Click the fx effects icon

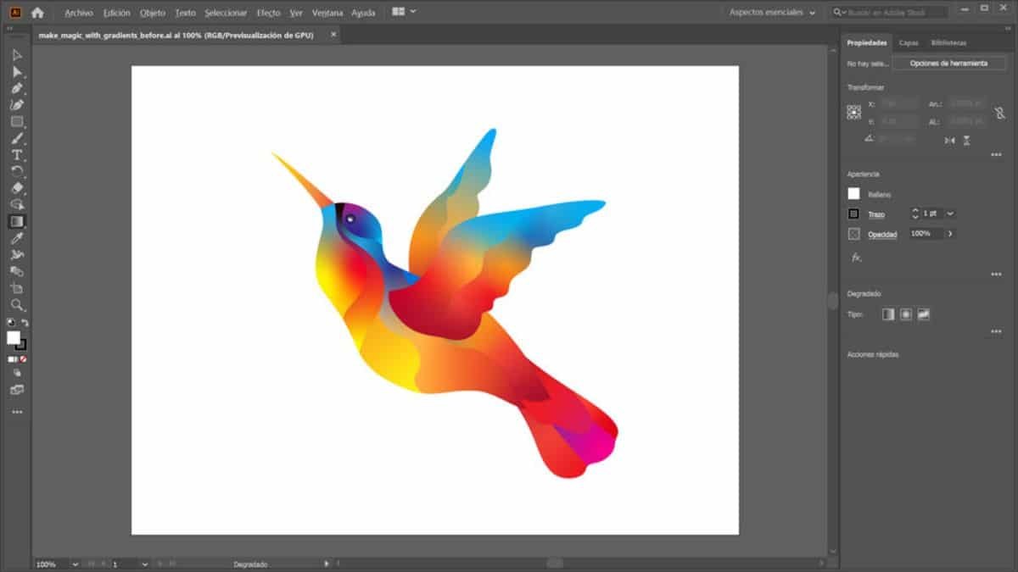tap(856, 257)
